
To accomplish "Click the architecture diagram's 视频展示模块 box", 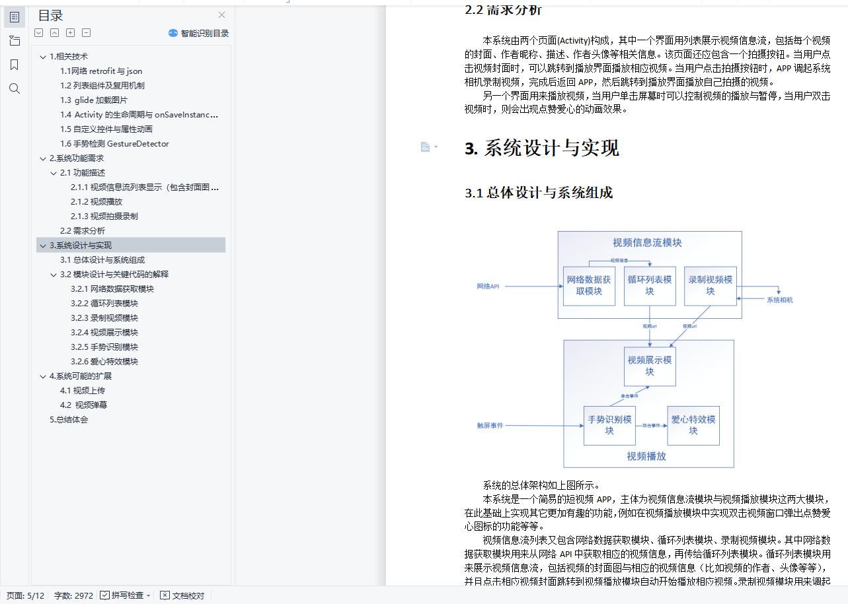I will coord(650,366).
